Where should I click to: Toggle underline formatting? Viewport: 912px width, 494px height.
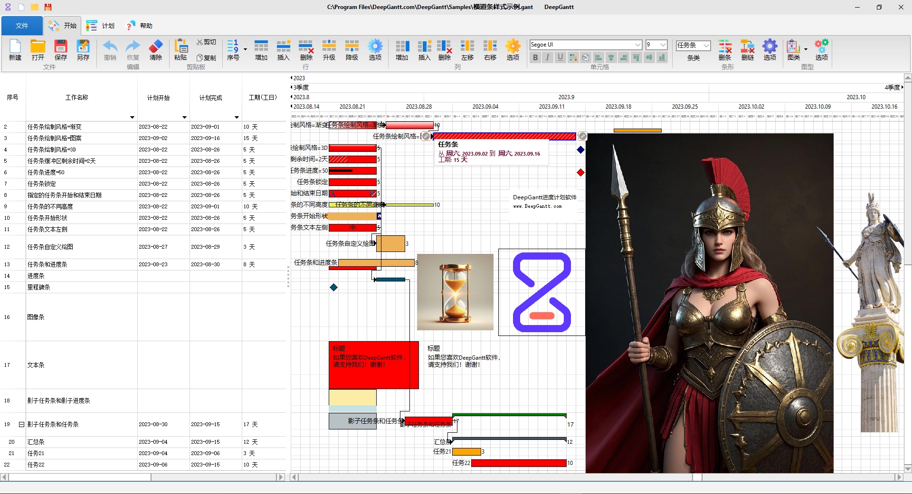click(560, 57)
